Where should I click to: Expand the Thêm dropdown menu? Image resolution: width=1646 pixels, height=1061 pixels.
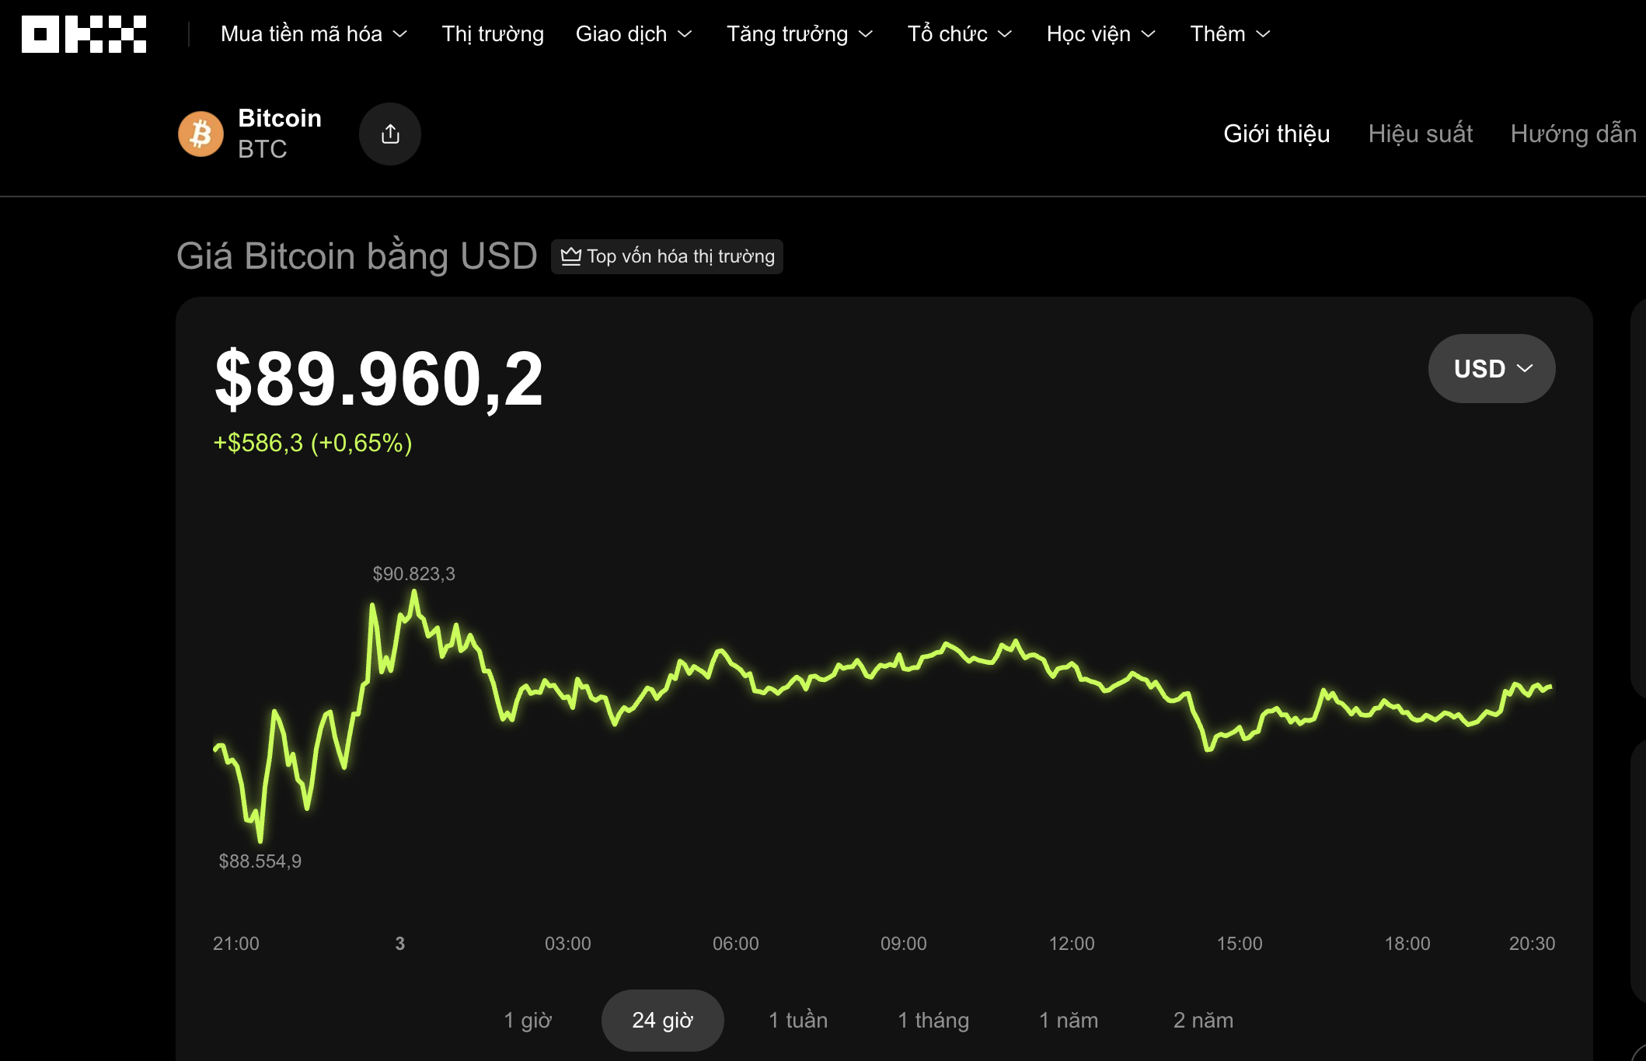coord(1229,33)
